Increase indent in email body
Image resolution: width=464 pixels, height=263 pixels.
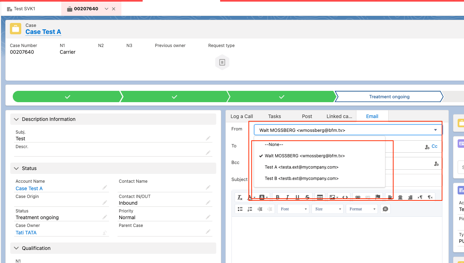[x=260, y=209]
